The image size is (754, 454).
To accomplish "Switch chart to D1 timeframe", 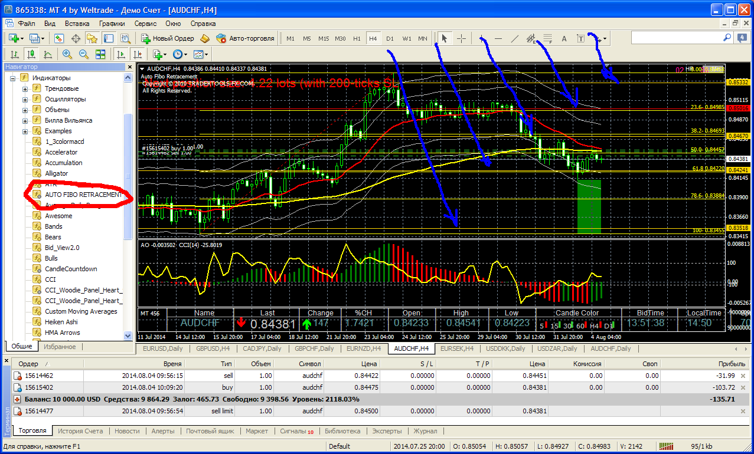I will [x=390, y=38].
